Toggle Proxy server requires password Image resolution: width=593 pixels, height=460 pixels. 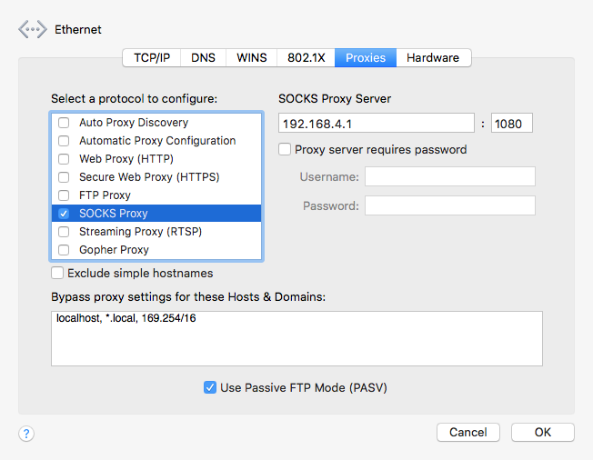click(x=286, y=149)
